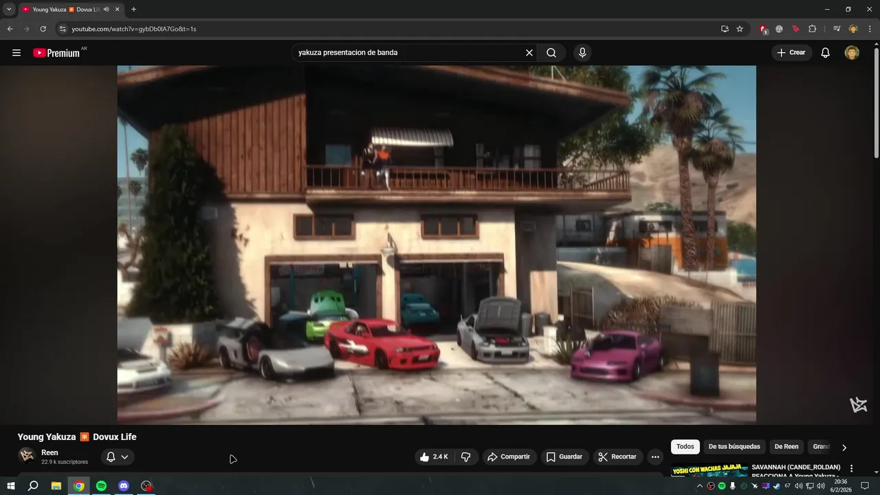The image size is (880, 495).
Task: Close the Young Yakuza browser tab
Action: pos(118,10)
